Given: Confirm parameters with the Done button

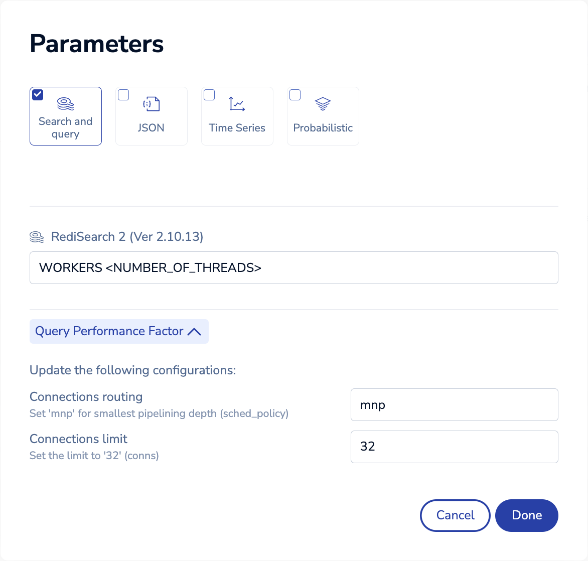Looking at the screenshot, I should (526, 515).
